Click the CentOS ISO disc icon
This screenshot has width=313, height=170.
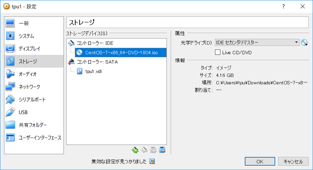(80, 53)
